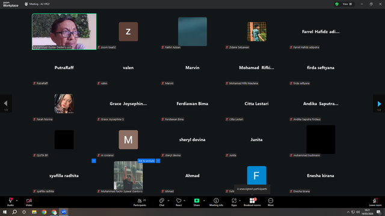Open the Participants panel

140,202
